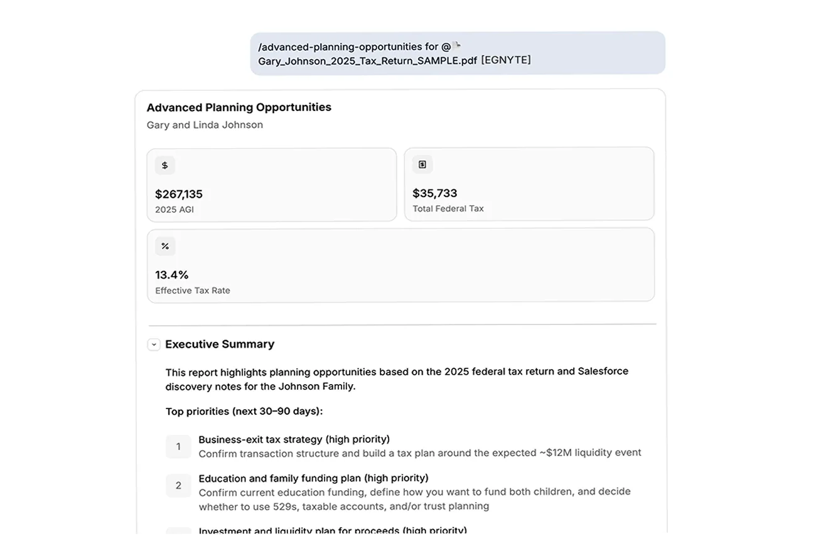Click the Gary and Linda Johnson subtitle
Image resolution: width=816 pixels, height=546 pixels.
pos(205,125)
